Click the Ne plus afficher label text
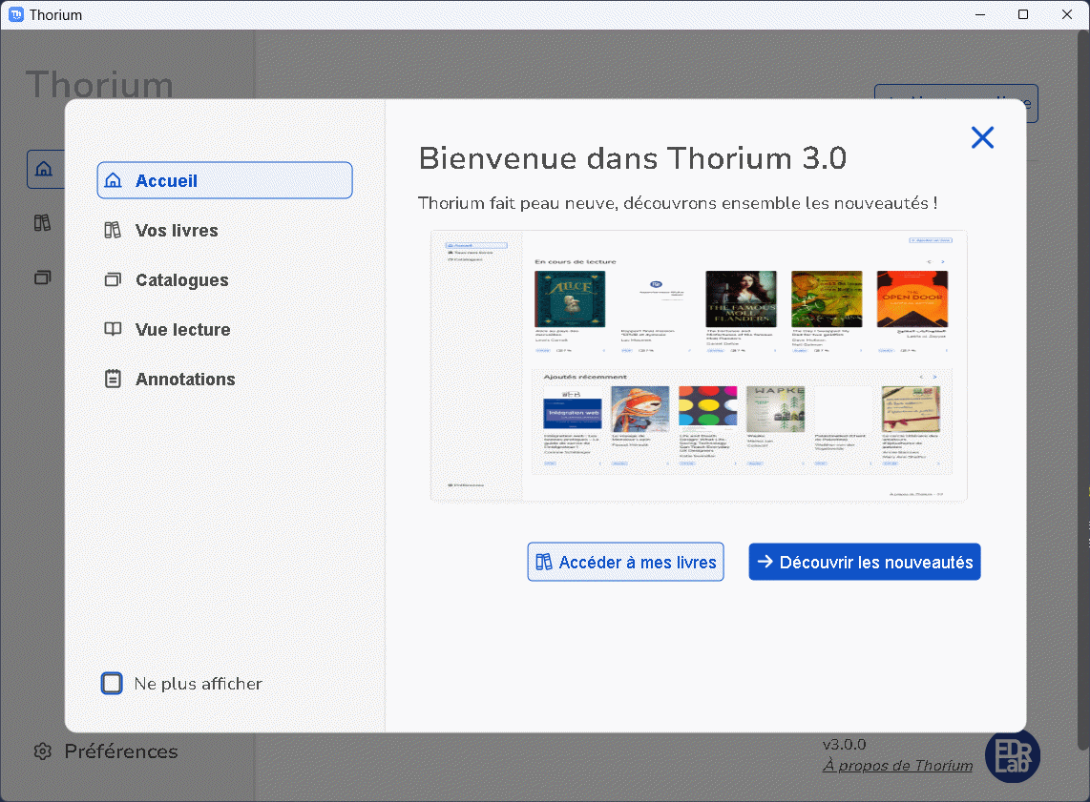1090x802 pixels. [199, 684]
